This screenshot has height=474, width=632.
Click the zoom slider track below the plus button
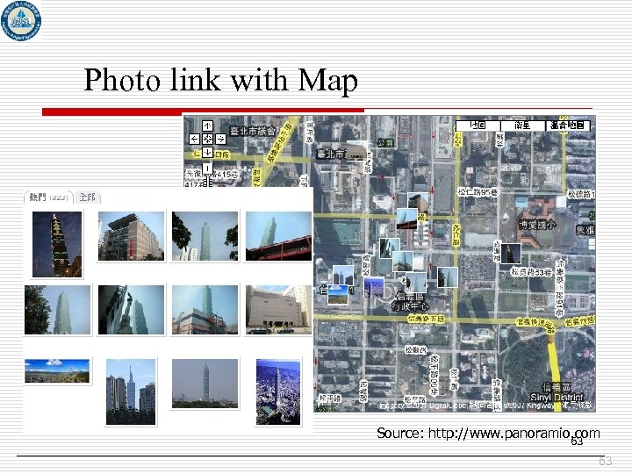(x=207, y=181)
